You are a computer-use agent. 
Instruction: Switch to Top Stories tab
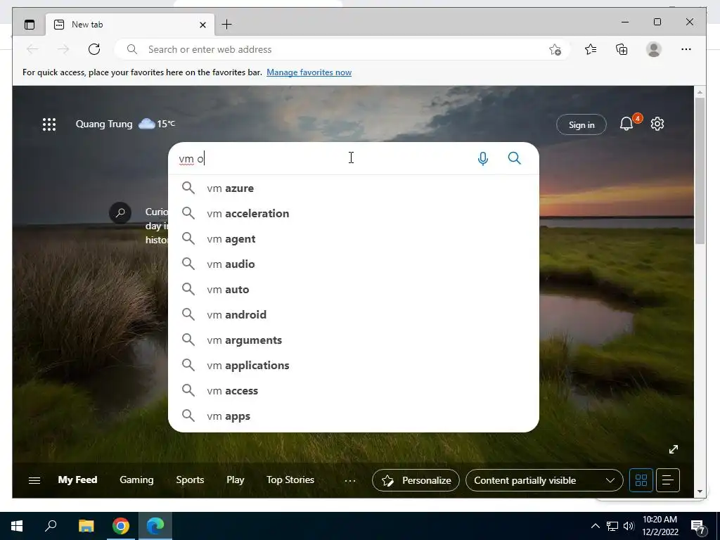[290, 480]
